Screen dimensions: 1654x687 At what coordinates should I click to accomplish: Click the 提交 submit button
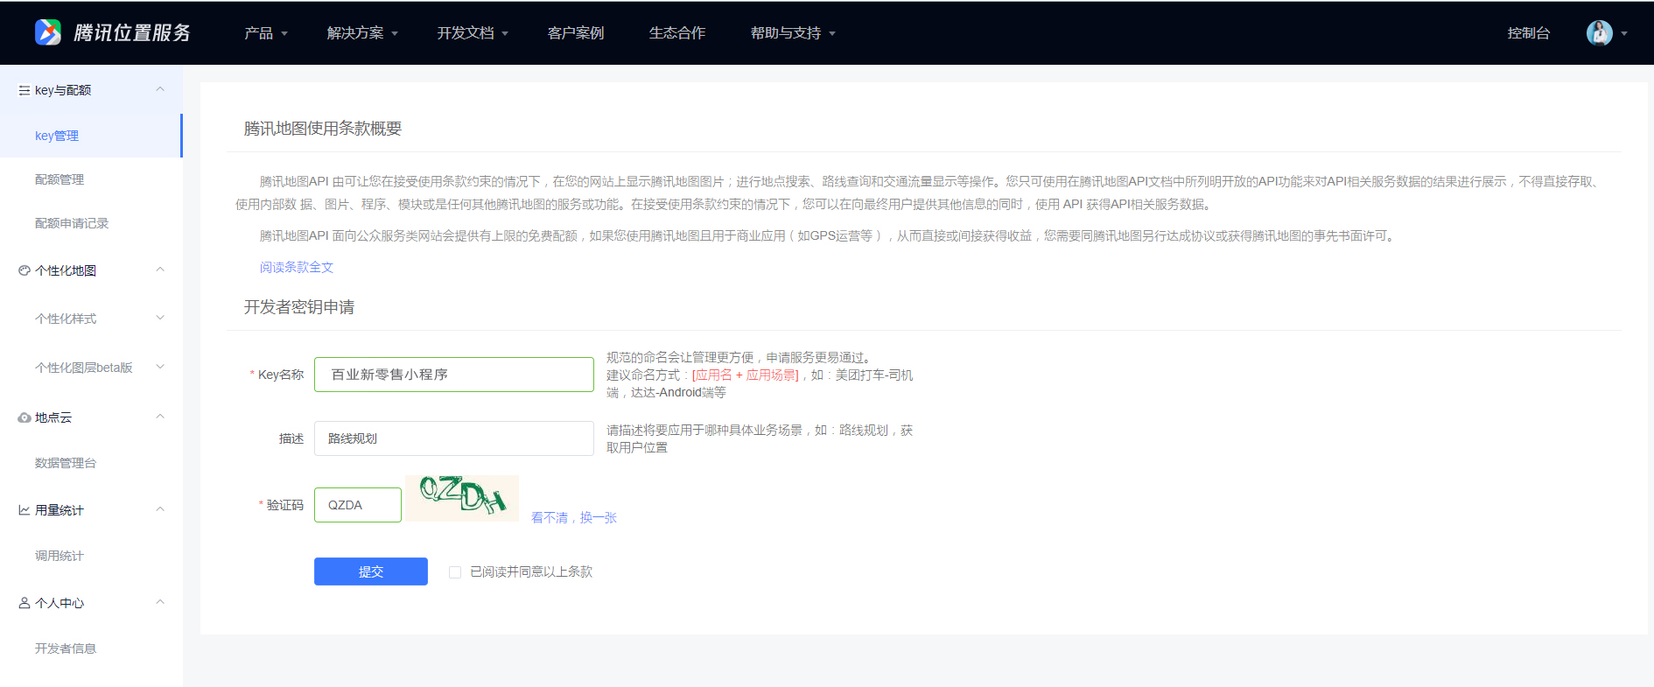[371, 571]
